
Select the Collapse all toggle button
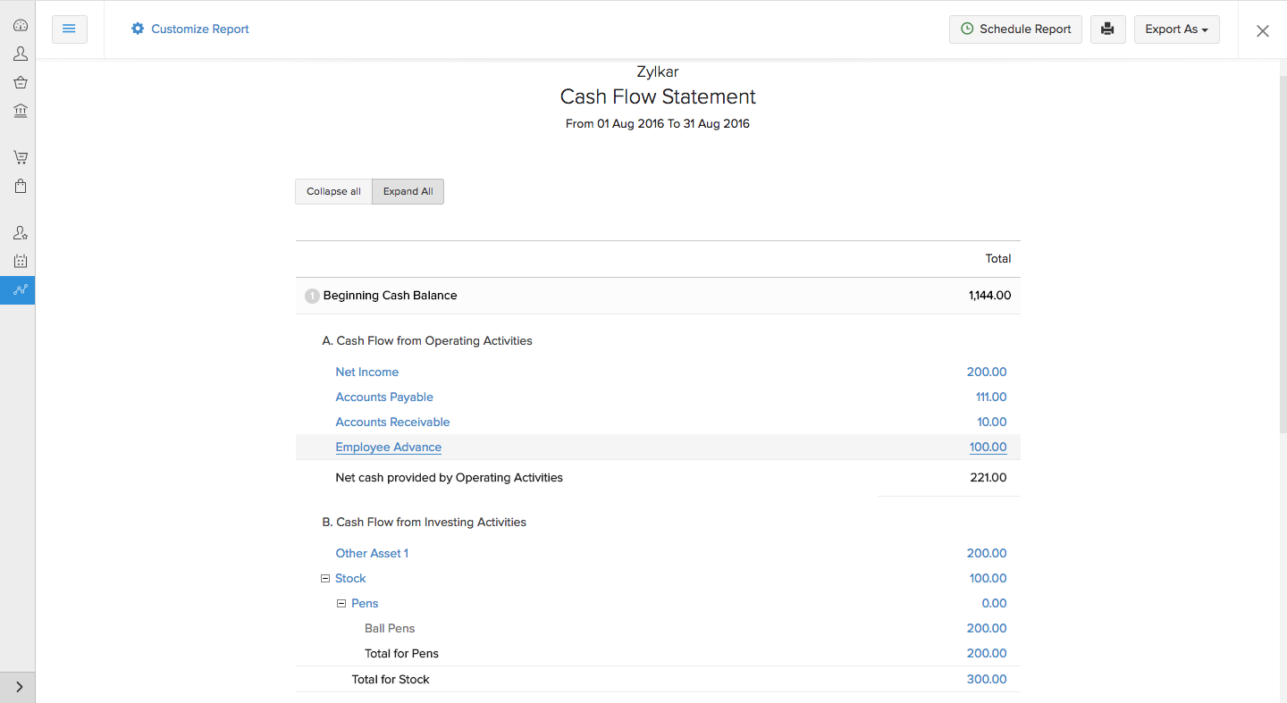tap(333, 191)
